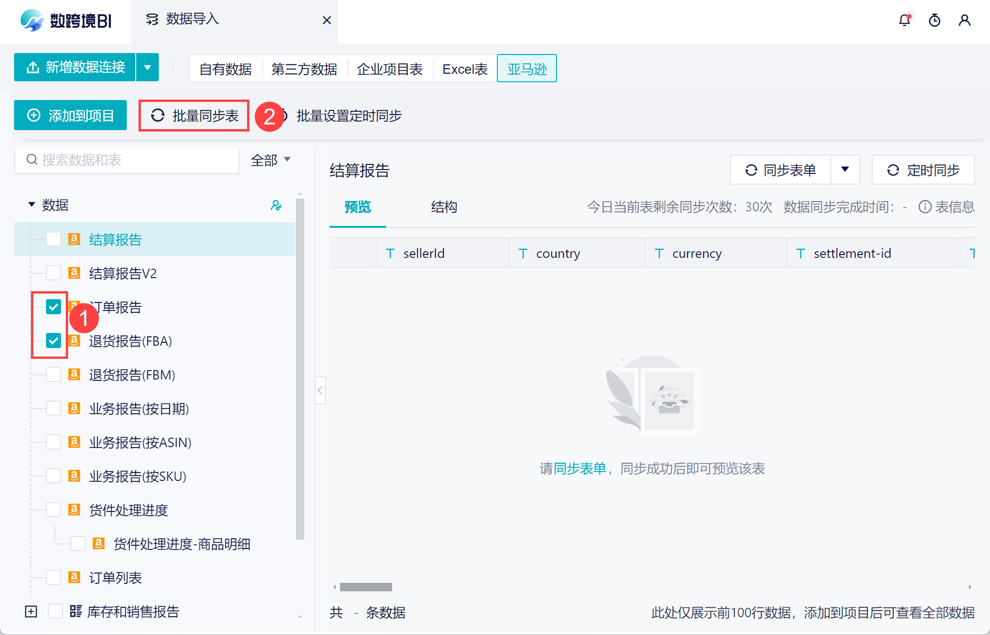Select the 第三方数据 tab
The image size is (990, 635).
pyautogui.click(x=304, y=69)
